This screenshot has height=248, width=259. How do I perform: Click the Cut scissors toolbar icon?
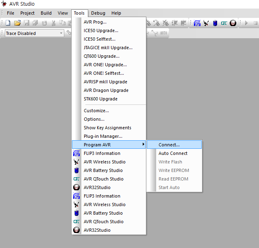(53, 23)
